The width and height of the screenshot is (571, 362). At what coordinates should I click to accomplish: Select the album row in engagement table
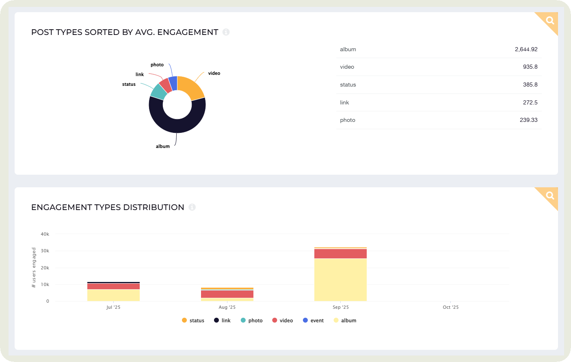coord(439,49)
